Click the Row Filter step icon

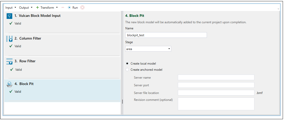tap(9, 62)
